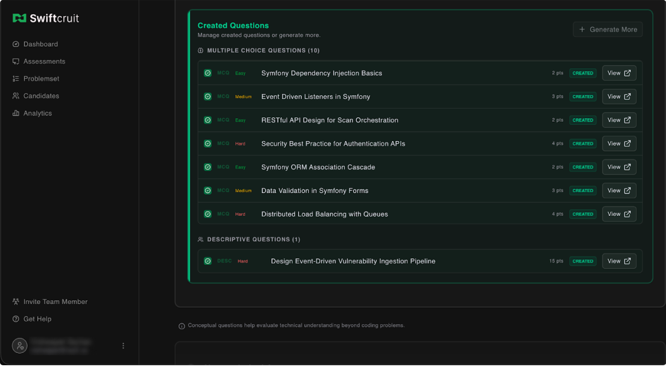Click the Problemset list icon
The width and height of the screenshot is (666, 368).
[x=16, y=79]
